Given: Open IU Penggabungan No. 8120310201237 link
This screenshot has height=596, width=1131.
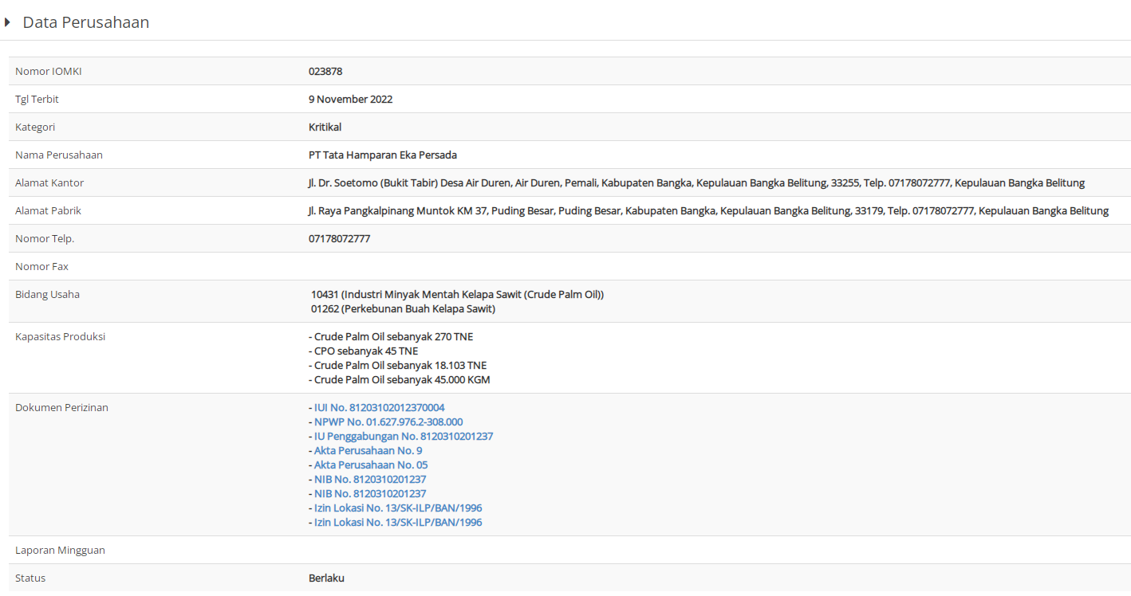Looking at the screenshot, I should coord(403,437).
